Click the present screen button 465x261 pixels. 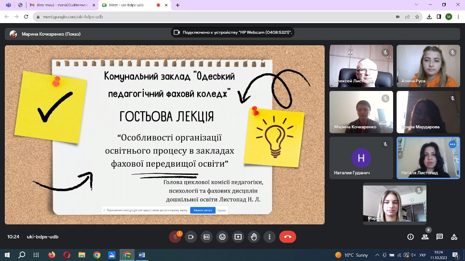coord(238,237)
